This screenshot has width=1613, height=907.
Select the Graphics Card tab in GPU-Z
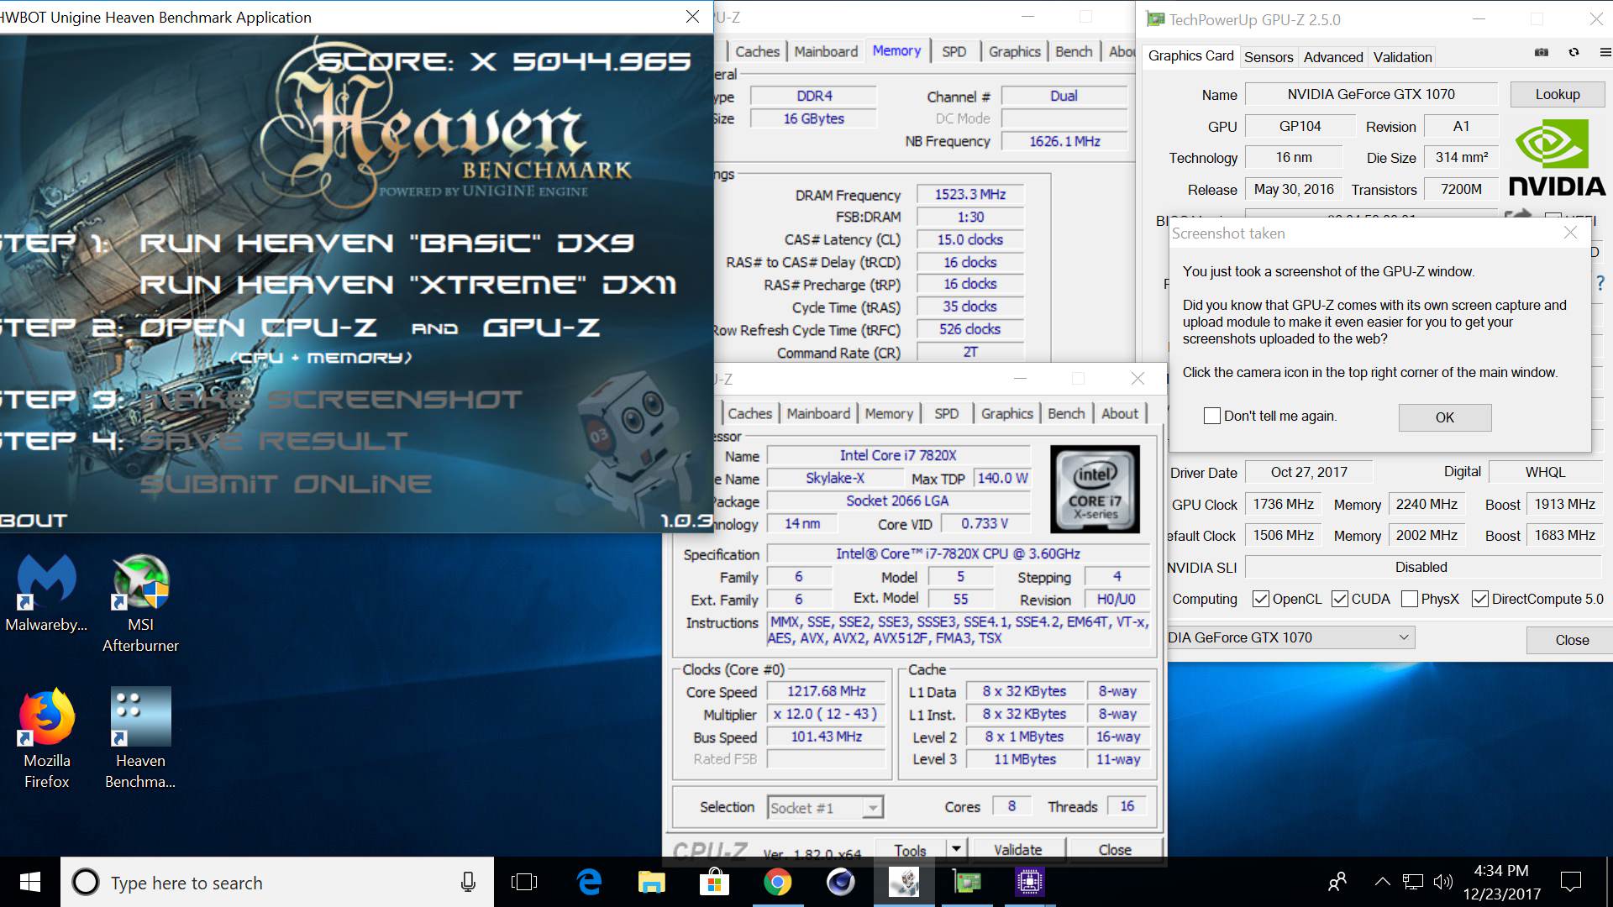coord(1190,56)
